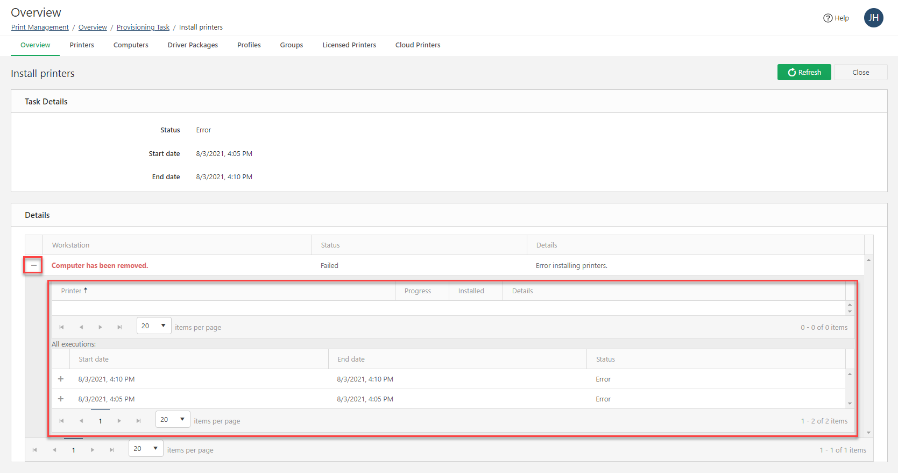Expand the 4:05 PM execution row
898x473 pixels.
(x=61, y=399)
